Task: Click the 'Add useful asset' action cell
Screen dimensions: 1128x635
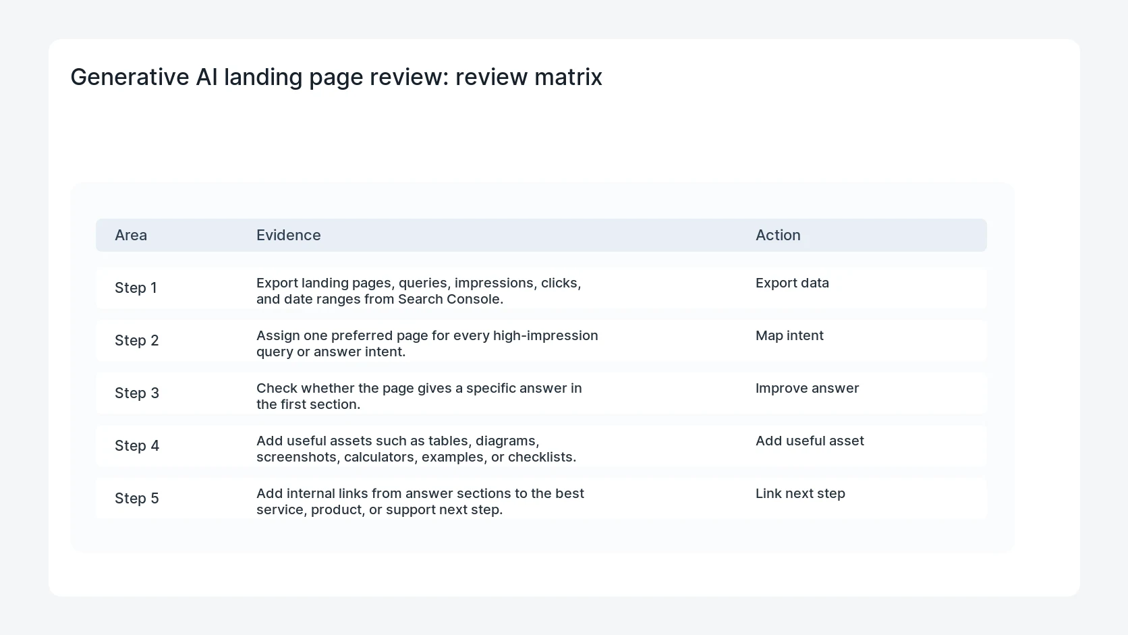Action: 810,441
